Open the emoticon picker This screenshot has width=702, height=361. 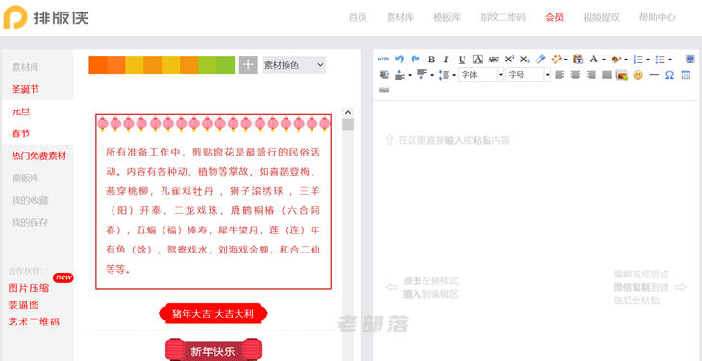638,75
